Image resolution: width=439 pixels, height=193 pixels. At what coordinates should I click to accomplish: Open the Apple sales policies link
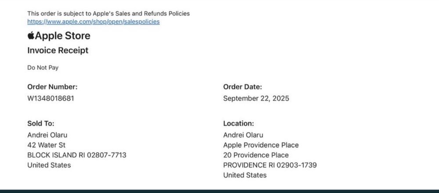pyautogui.click(x=93, y=21)
